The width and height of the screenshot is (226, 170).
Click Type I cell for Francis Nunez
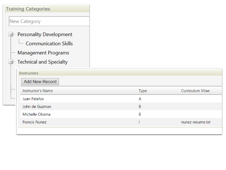(x=139, y=122)
